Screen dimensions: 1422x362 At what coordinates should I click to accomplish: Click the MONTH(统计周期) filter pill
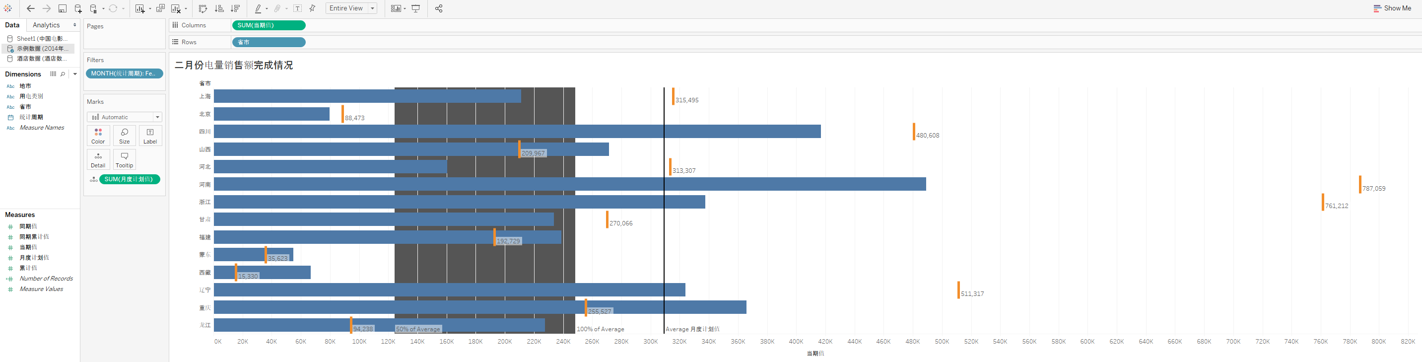(124, 73)
